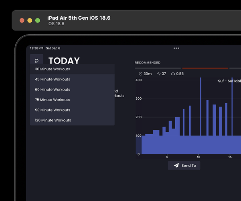Click the 30m duration value
This screenshot has width=241, height=201.
tap(148, 74)
